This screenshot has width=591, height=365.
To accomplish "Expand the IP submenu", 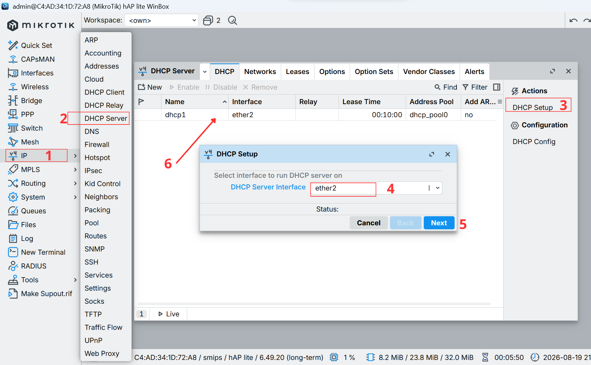I will coord(75,156).
